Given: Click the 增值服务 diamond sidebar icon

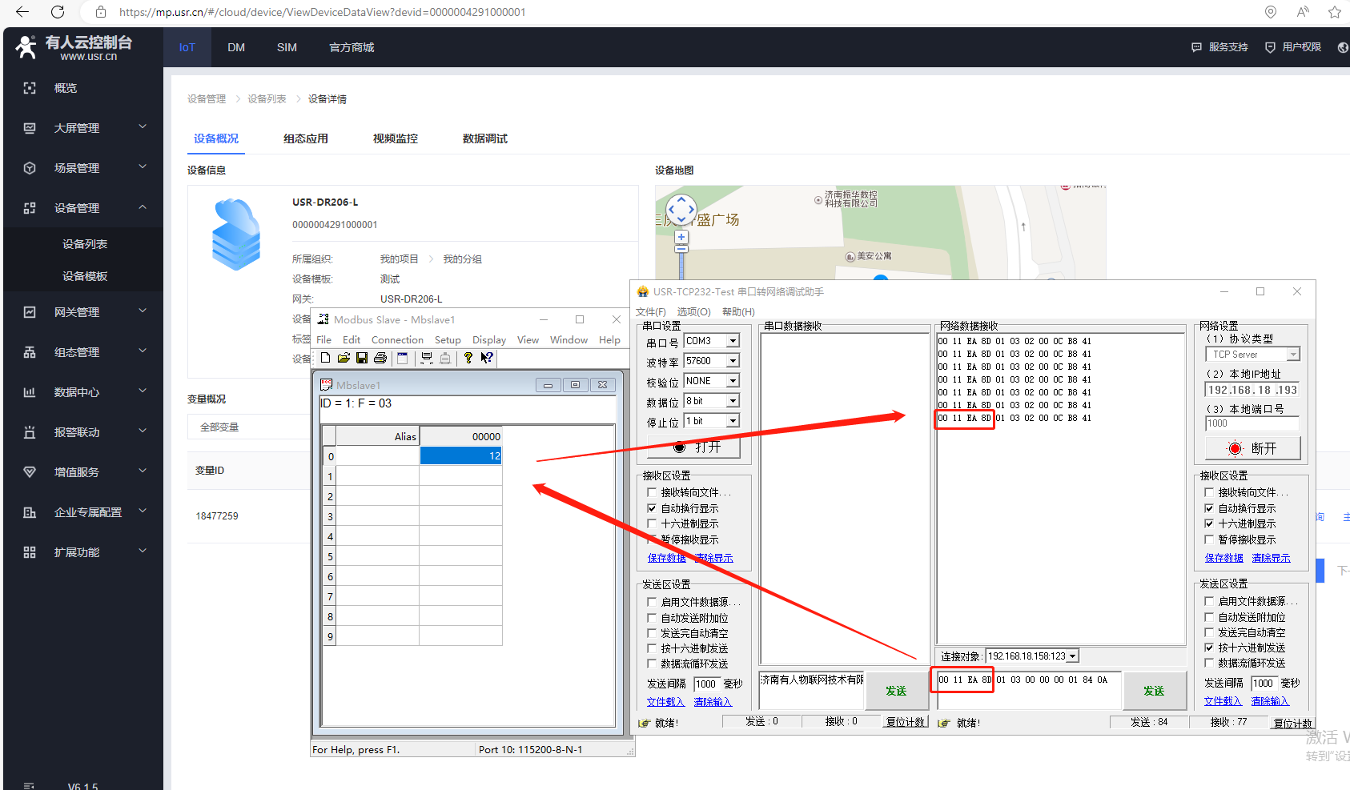Looking at the screenshot, I should tap(30, 472).
